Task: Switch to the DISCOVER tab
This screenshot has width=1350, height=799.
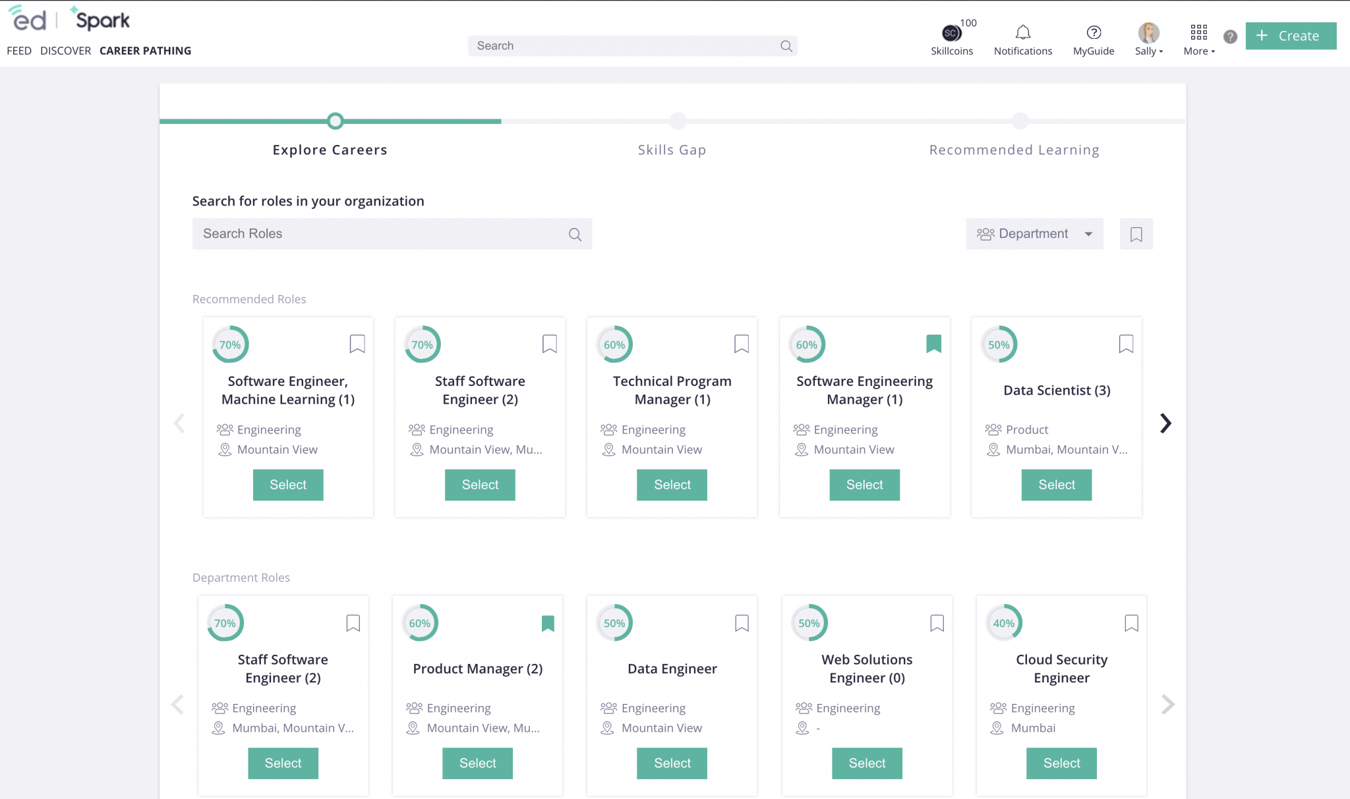Action: click(65, 50)
